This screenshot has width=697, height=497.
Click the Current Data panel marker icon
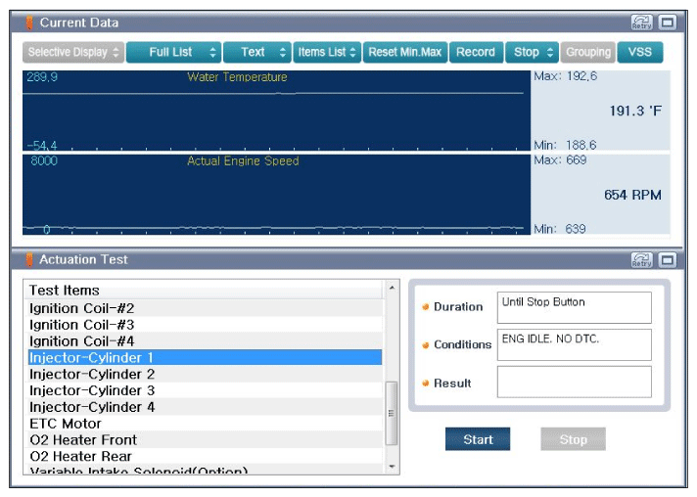tap(29, 23)
